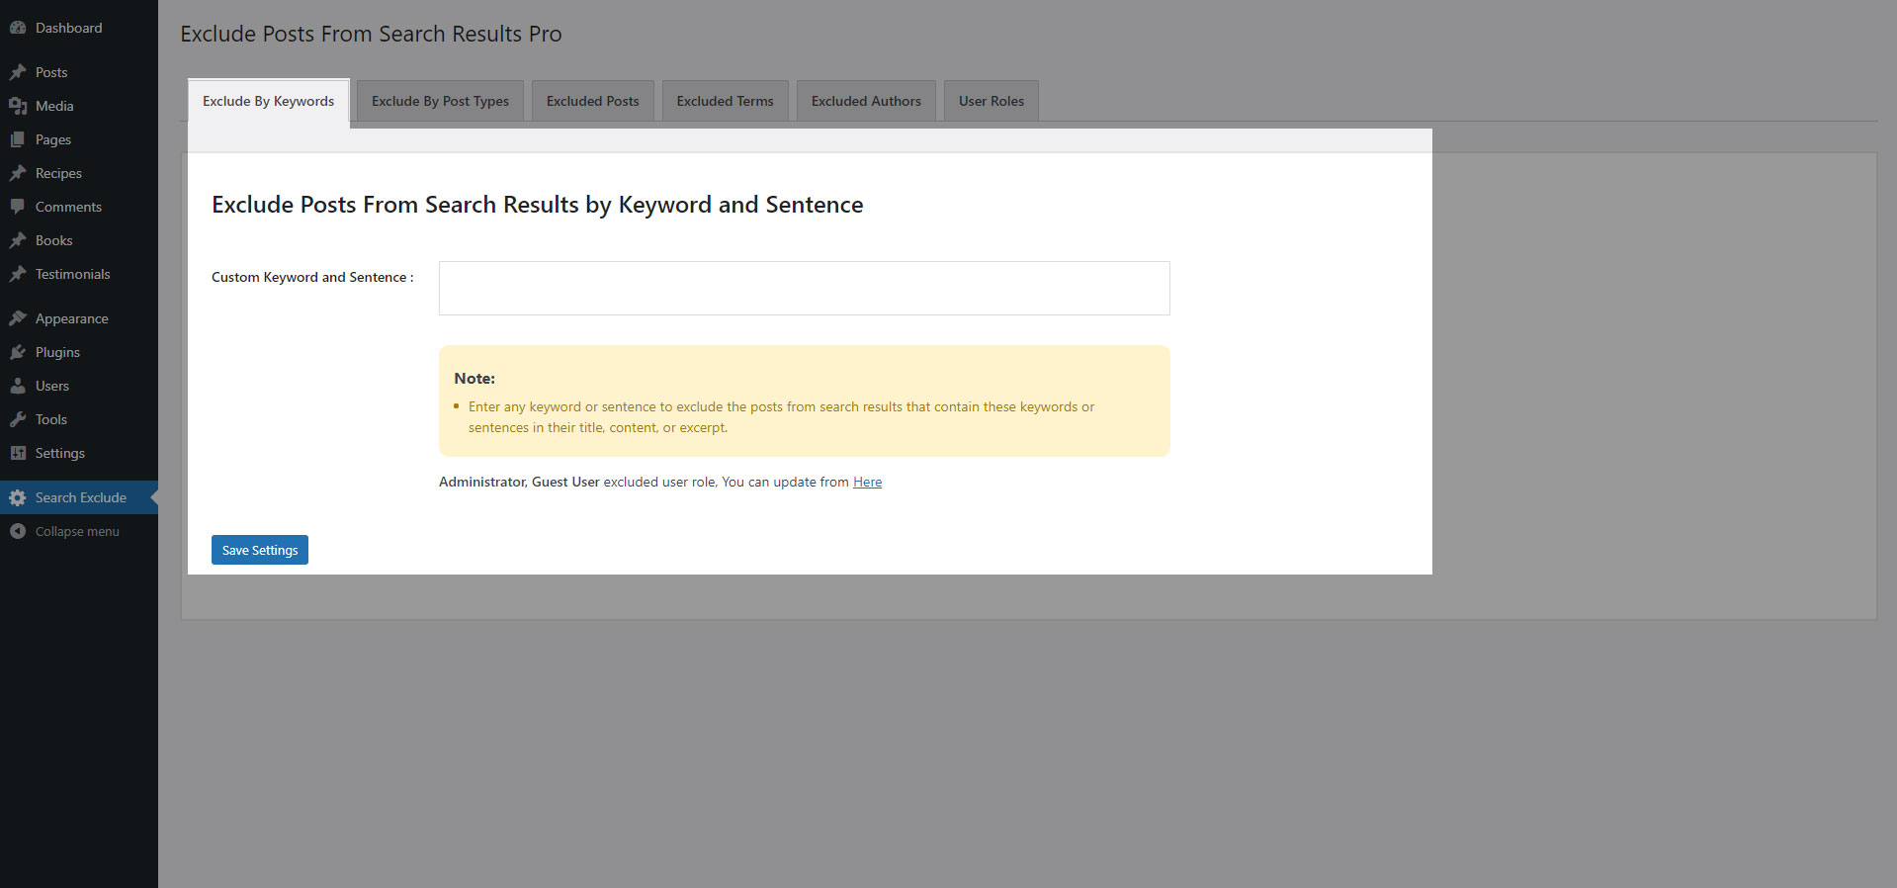Click the Comments bubble icon
The width and height of the screenshot is (1897, 888).
18,207
